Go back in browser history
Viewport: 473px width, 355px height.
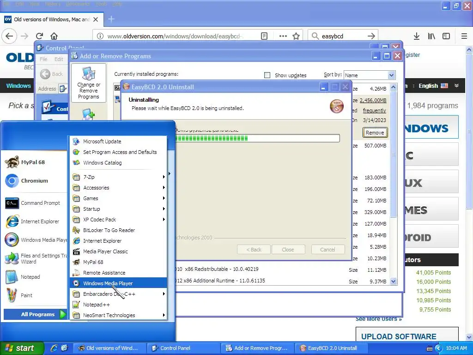click(9, 36)
